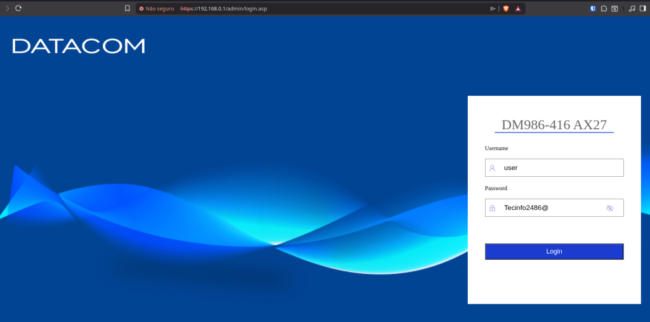The image size is (650, 322).
Task: Open the Bitwarden extension icon
Action: tap(593, 8)
